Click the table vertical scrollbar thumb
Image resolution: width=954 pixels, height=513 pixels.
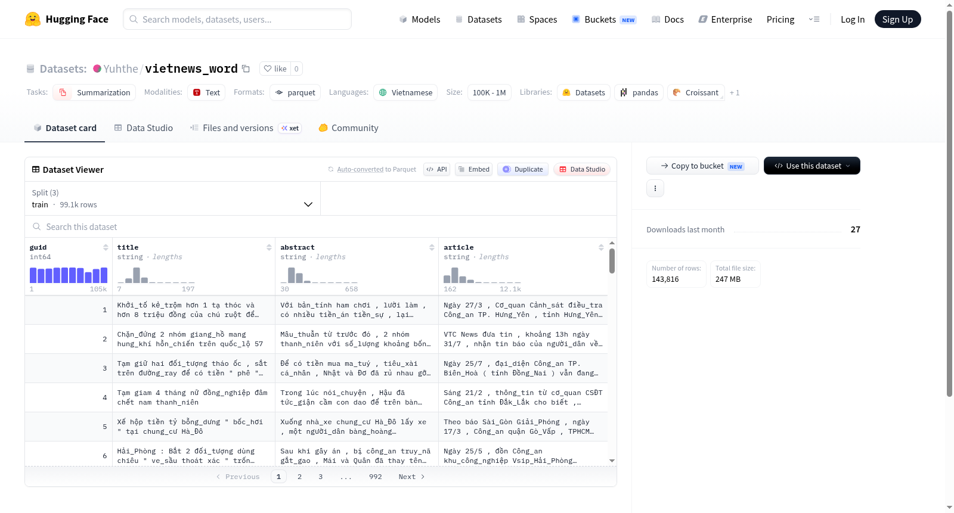[x=612, y=261]
